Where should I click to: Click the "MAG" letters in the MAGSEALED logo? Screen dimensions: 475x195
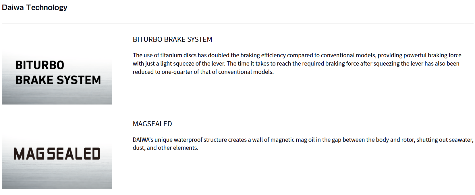pyautogui.click(x=29, y=154)
